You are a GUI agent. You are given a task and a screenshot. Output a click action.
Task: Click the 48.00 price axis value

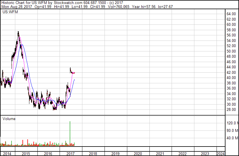coord(231,56)
